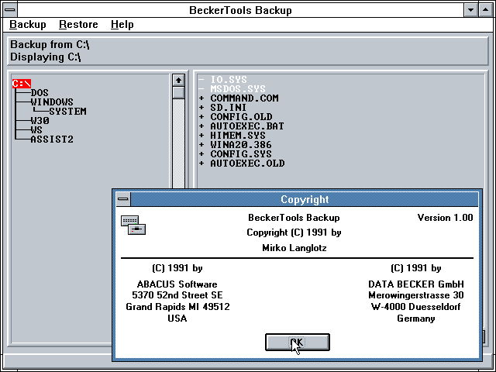Select CONFIG.OLD in file list
This screenshot has height=372, width=496.
[x=241, y=117]
